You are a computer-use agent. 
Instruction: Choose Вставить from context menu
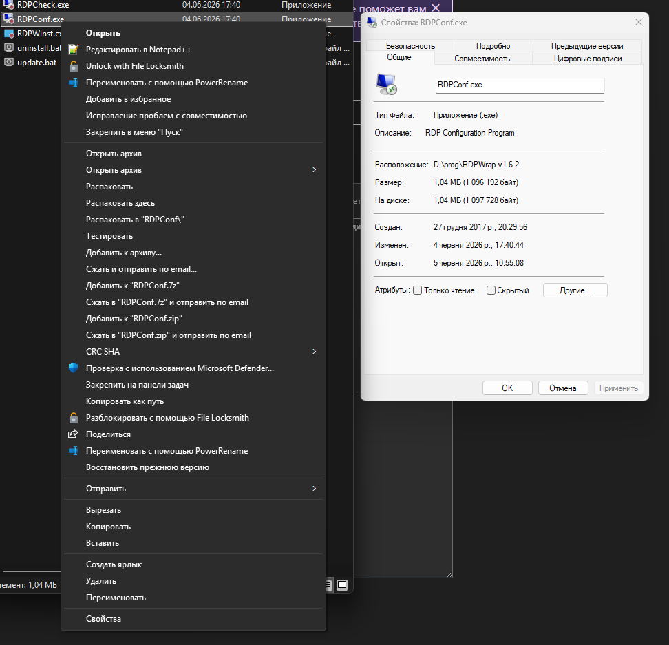(x=193, y=543)
